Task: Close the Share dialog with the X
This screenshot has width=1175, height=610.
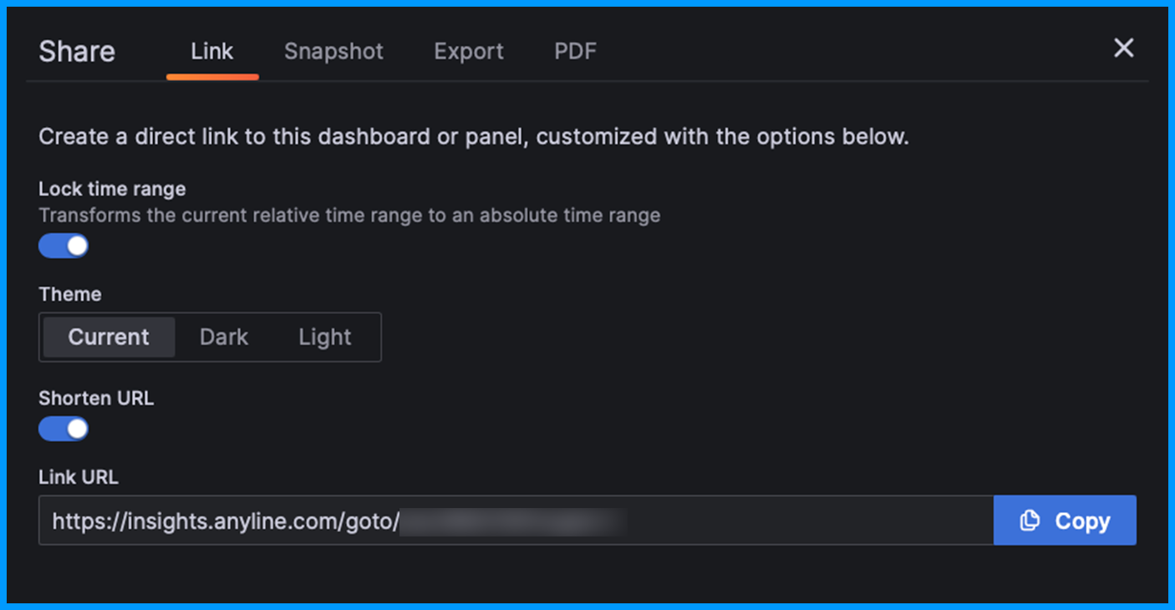Action: pyautogui.click(x=1123, y=48)
